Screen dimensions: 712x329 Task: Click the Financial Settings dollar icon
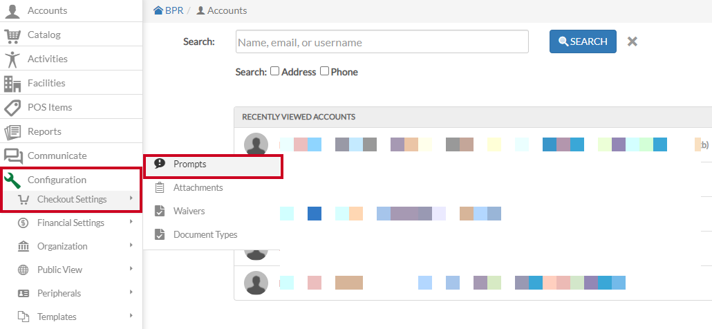coord(24,223)
